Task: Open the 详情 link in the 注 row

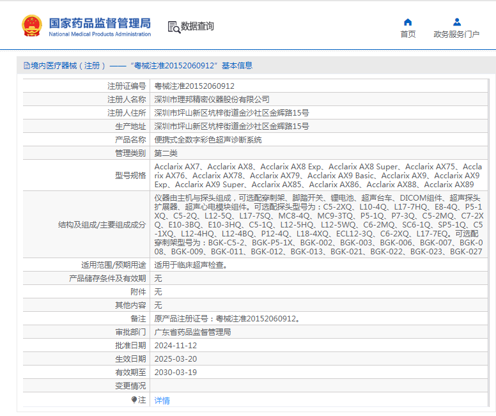Action: [x=162, y=400]
